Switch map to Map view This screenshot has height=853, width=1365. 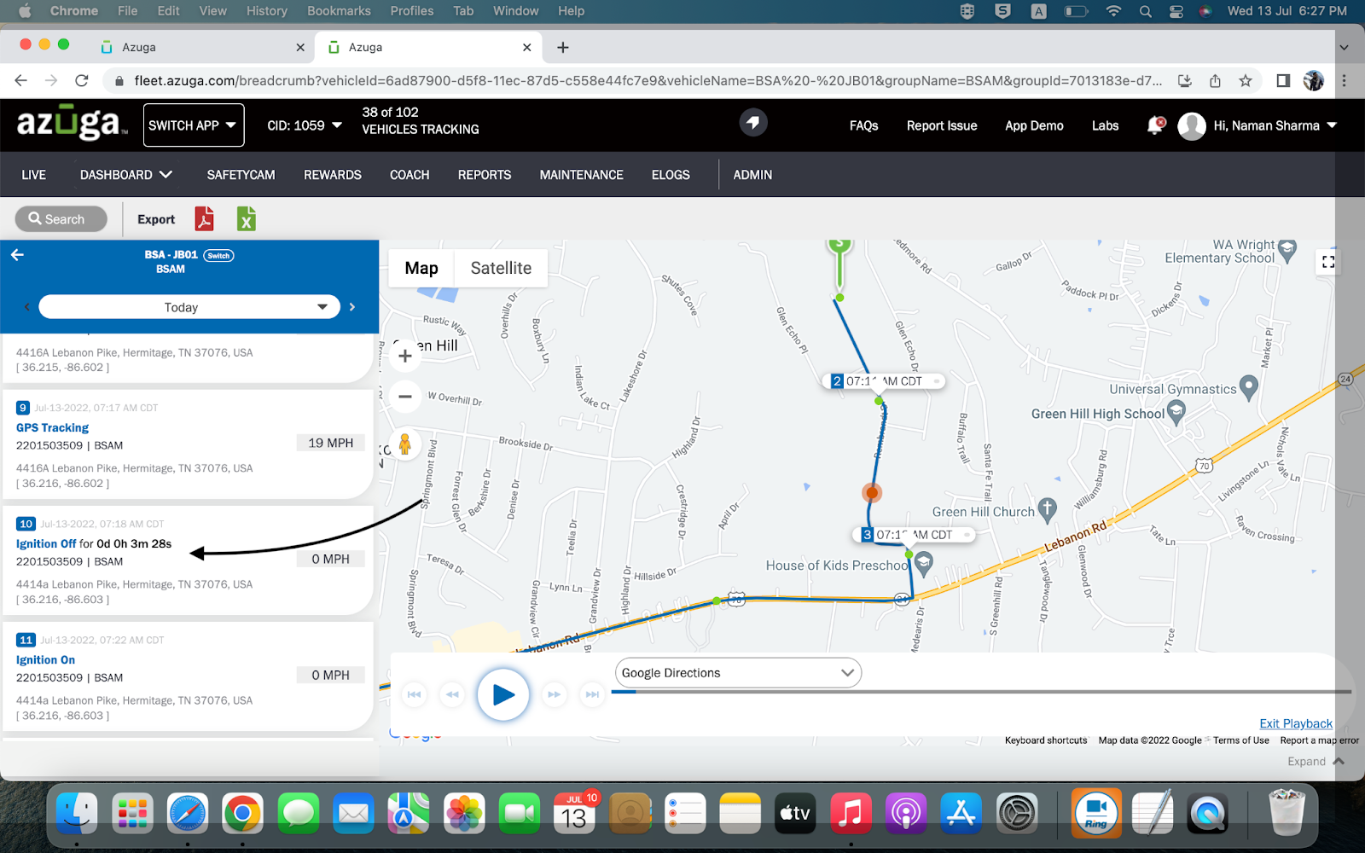click(x=421, y=268)
